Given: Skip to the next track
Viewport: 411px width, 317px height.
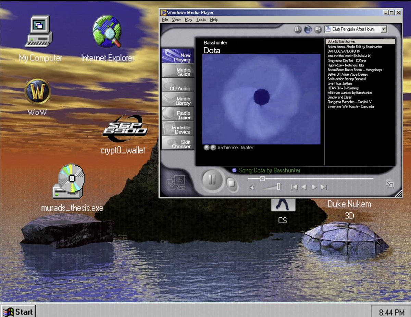Looking at the screenshot, I should 324,187.
